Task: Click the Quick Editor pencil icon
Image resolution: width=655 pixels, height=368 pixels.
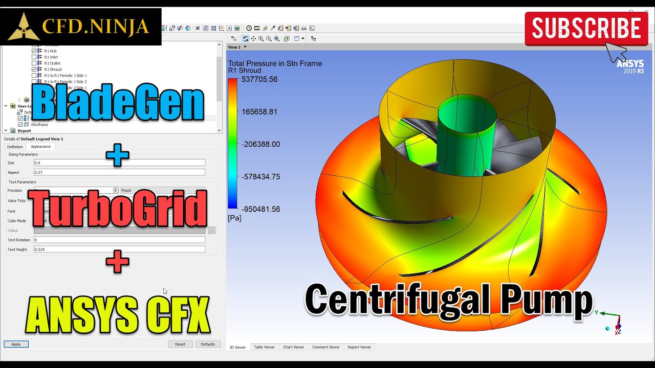Action: (265, 28)
